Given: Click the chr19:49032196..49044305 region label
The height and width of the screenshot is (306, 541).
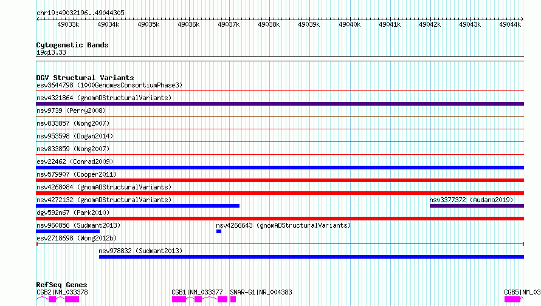Looking at the screenshot, I should (x=80, y=13).
